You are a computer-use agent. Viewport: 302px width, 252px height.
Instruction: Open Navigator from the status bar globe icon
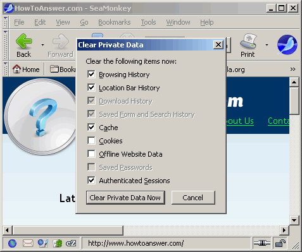tap(13, 243)
